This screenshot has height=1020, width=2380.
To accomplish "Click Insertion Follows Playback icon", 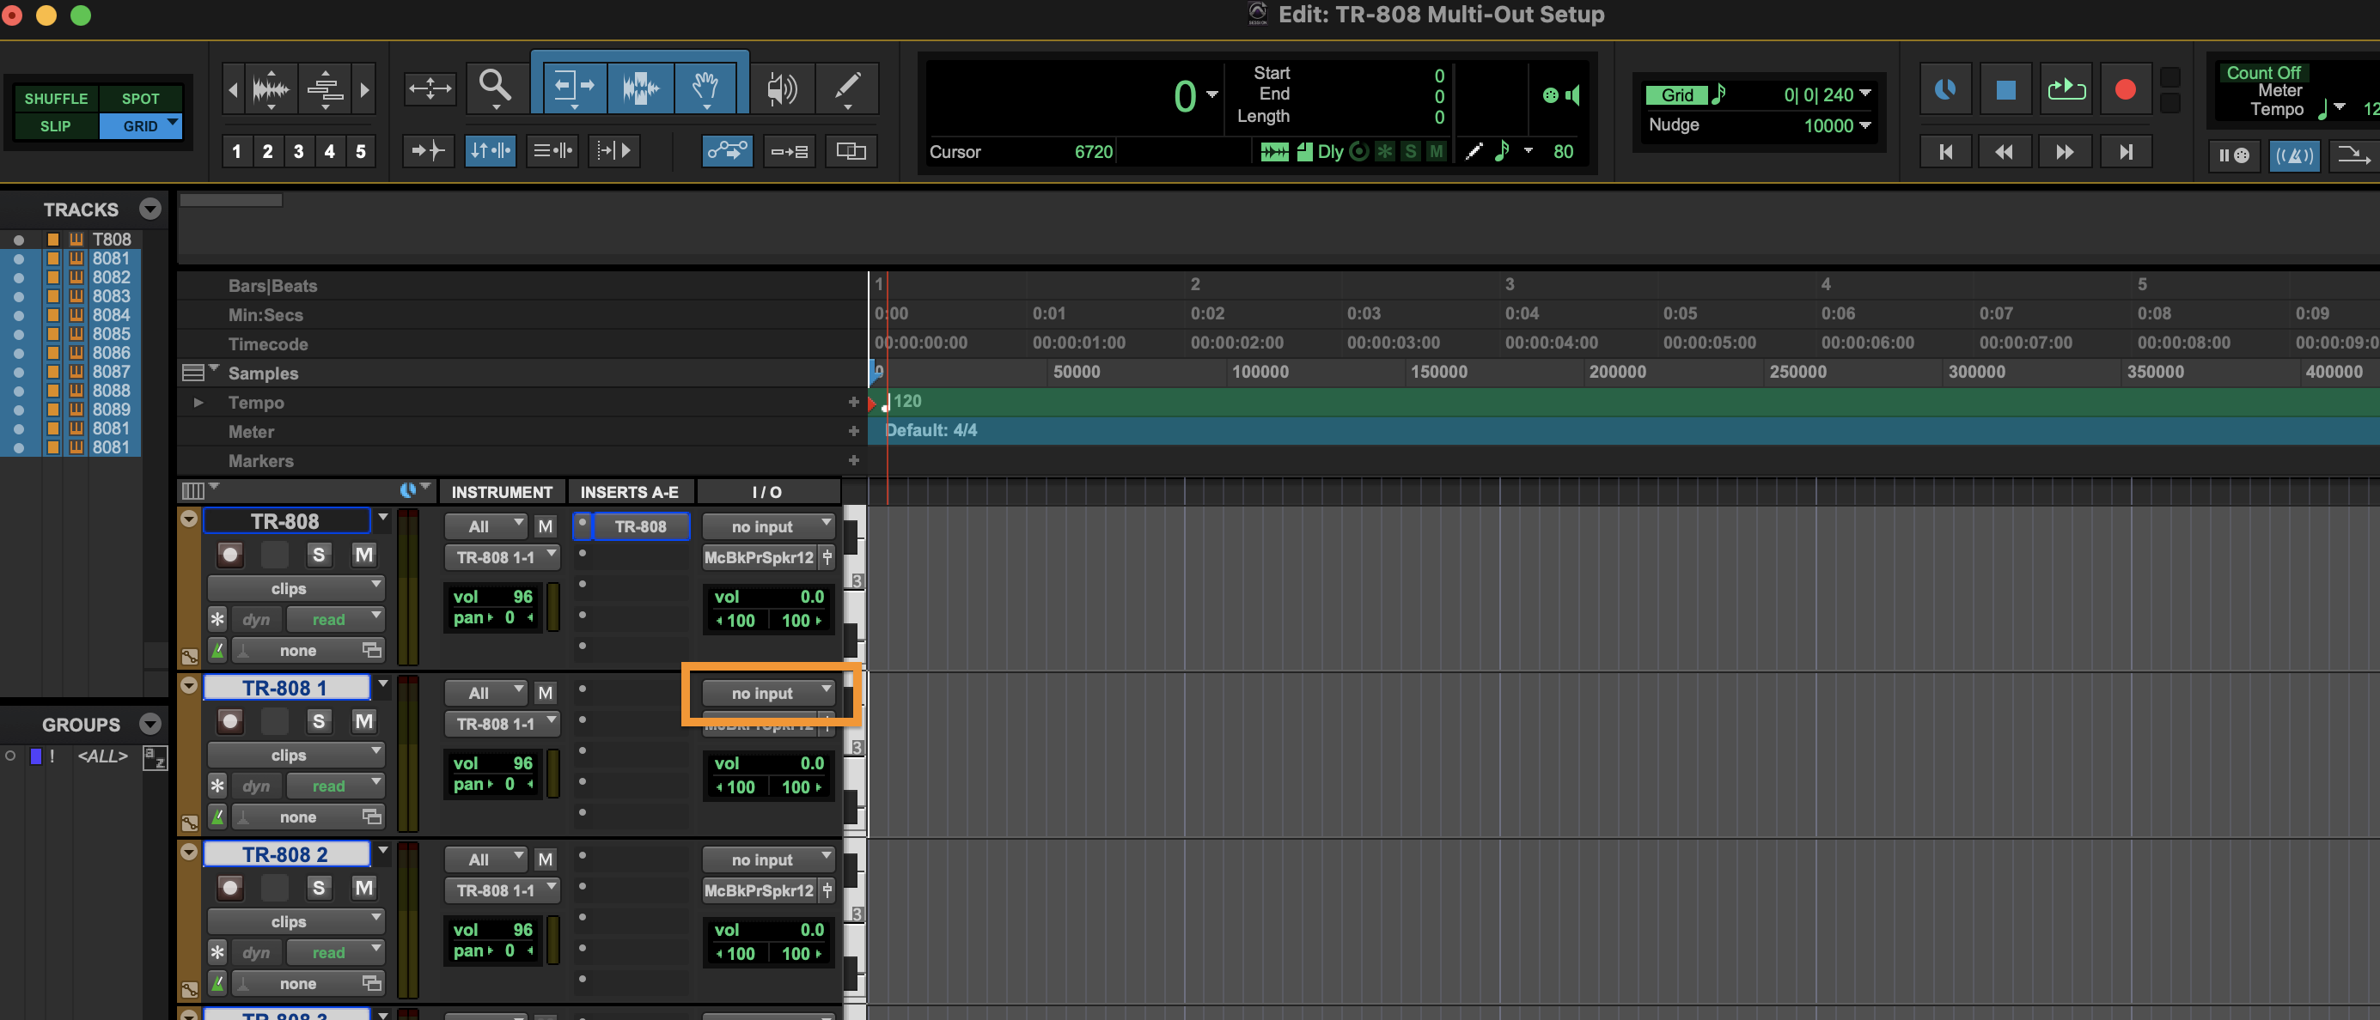I will point(613,150).
